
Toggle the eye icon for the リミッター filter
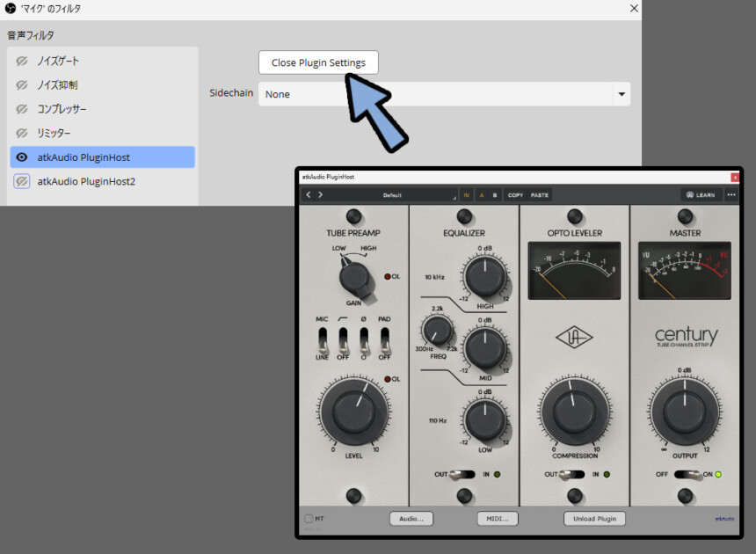point(22,133)
